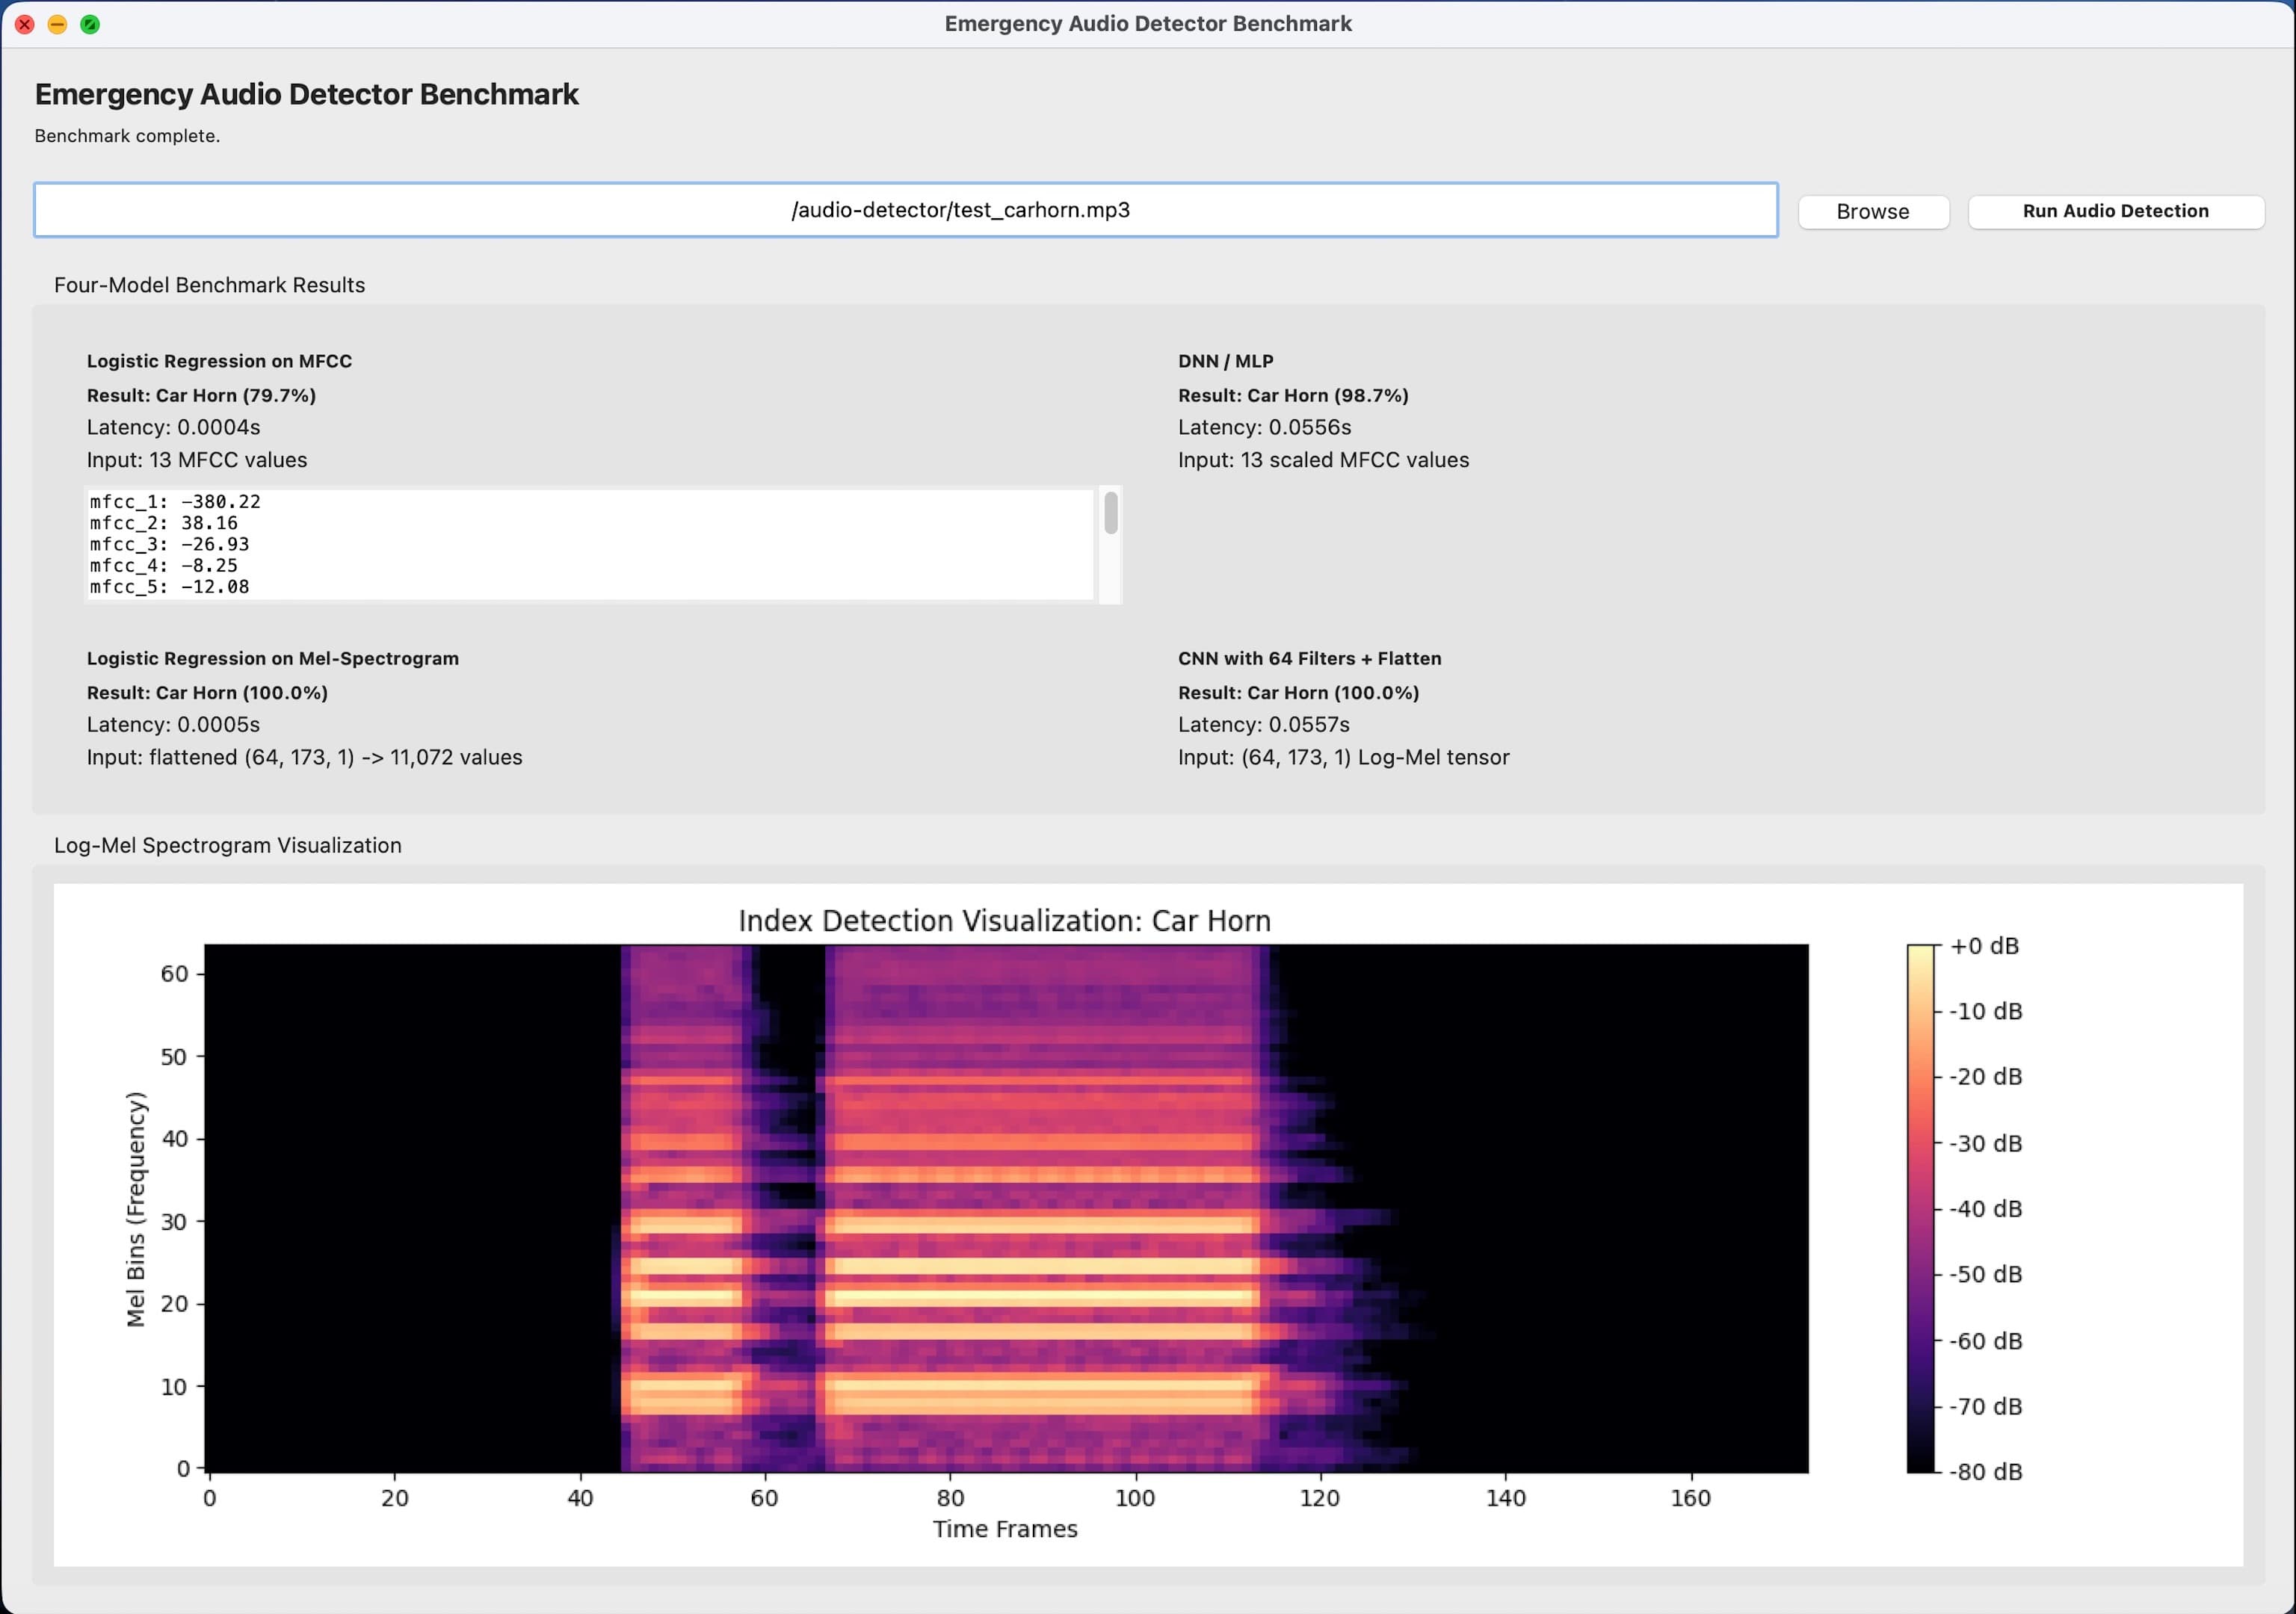Click Log-Mel Spectrogram Visualization label

227,845
